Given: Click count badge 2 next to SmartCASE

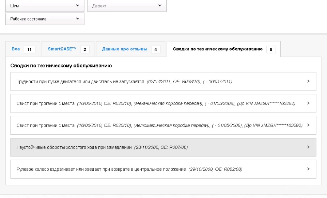Looking at the screenshot, I should click(x=84, y=50).
